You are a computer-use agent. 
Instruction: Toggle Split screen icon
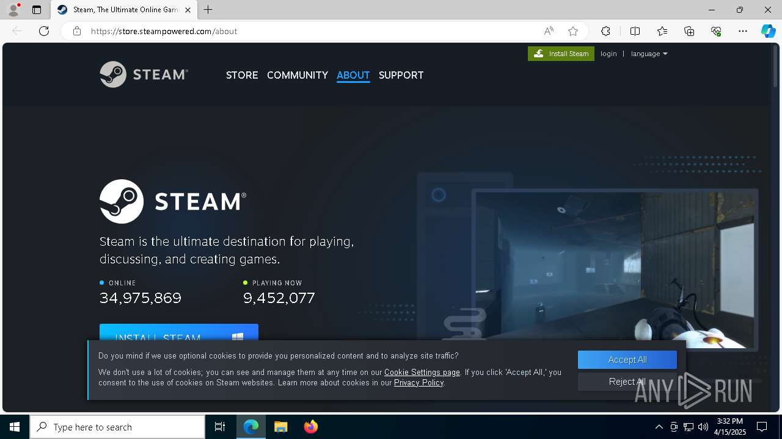[x=635, y=31]
